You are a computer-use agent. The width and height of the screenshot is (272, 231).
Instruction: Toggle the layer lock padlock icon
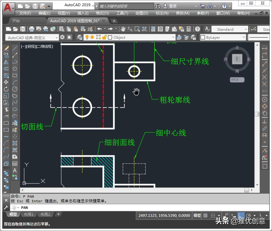click(x=105, y=37)
